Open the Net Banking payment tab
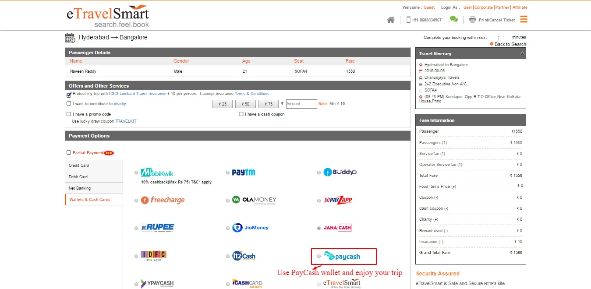The width and height of the screenshot is (591, 289). 94,188
